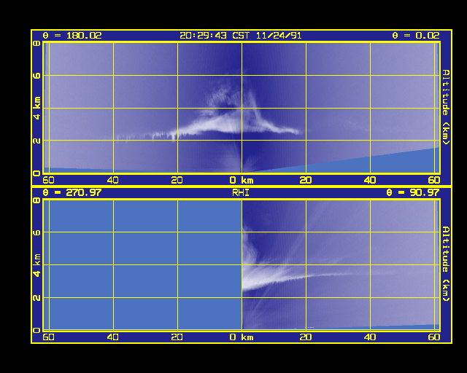467x373 pixels.
Task: Click the upper panel "4 km" altitude label
Action: 37,109
